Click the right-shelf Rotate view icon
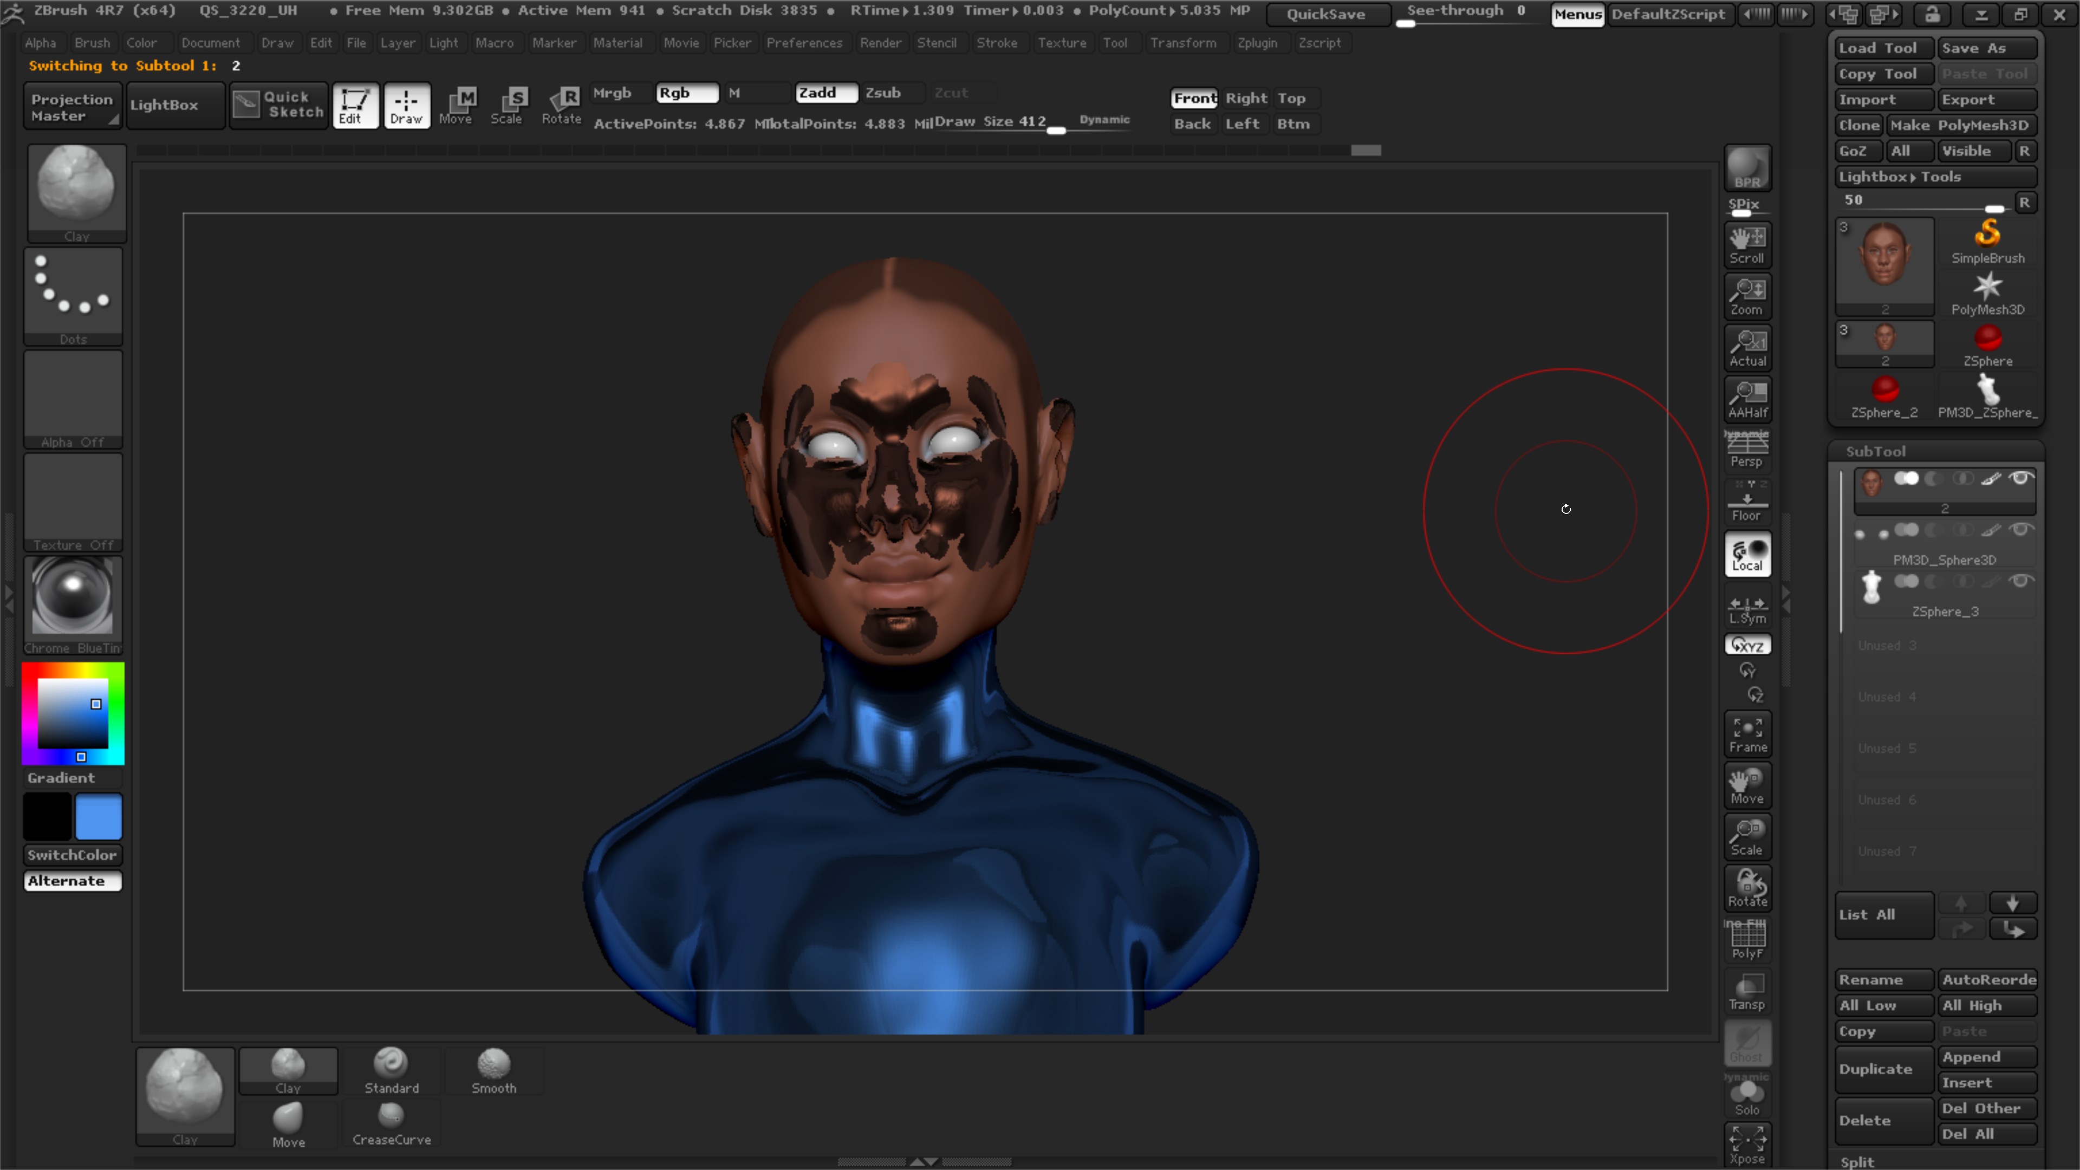2080x1170 pixels. pos(1747,888)
